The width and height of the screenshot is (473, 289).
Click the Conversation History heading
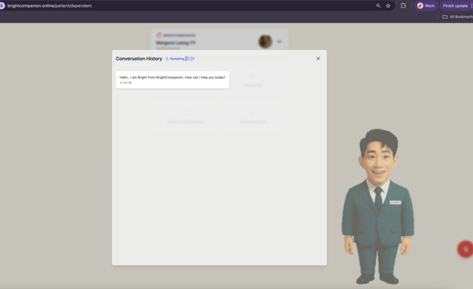pos(139,59)
